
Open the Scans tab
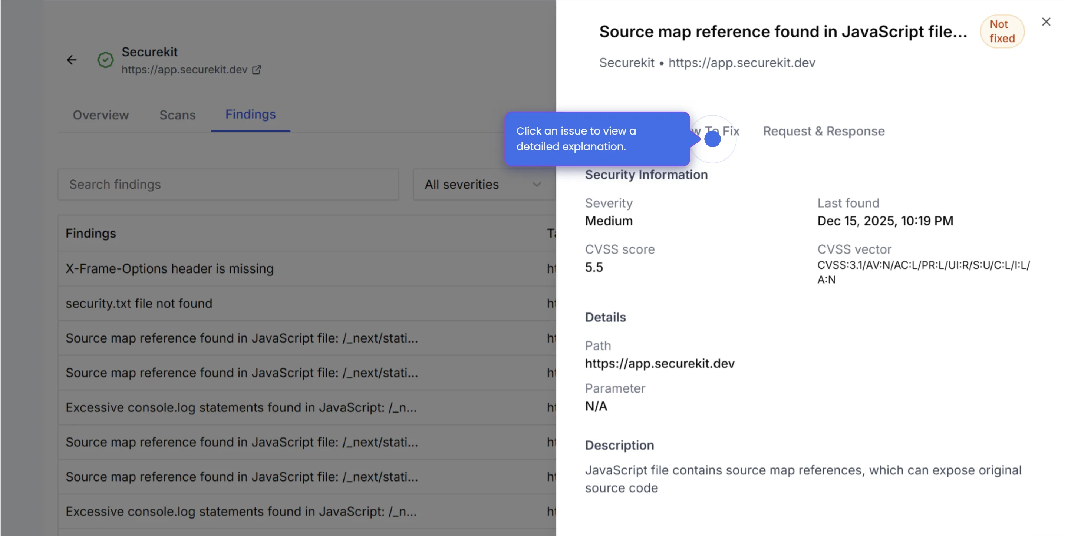pos(178,115)
